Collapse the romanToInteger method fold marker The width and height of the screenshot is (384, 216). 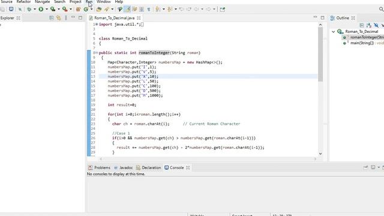click(97, 53)
